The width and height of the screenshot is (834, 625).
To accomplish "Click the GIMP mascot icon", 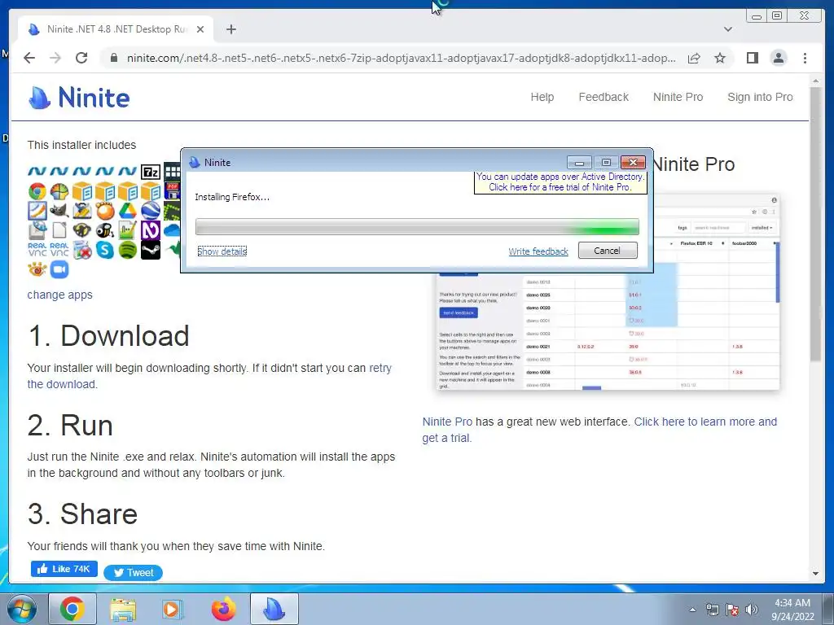I will coord(59,211).
